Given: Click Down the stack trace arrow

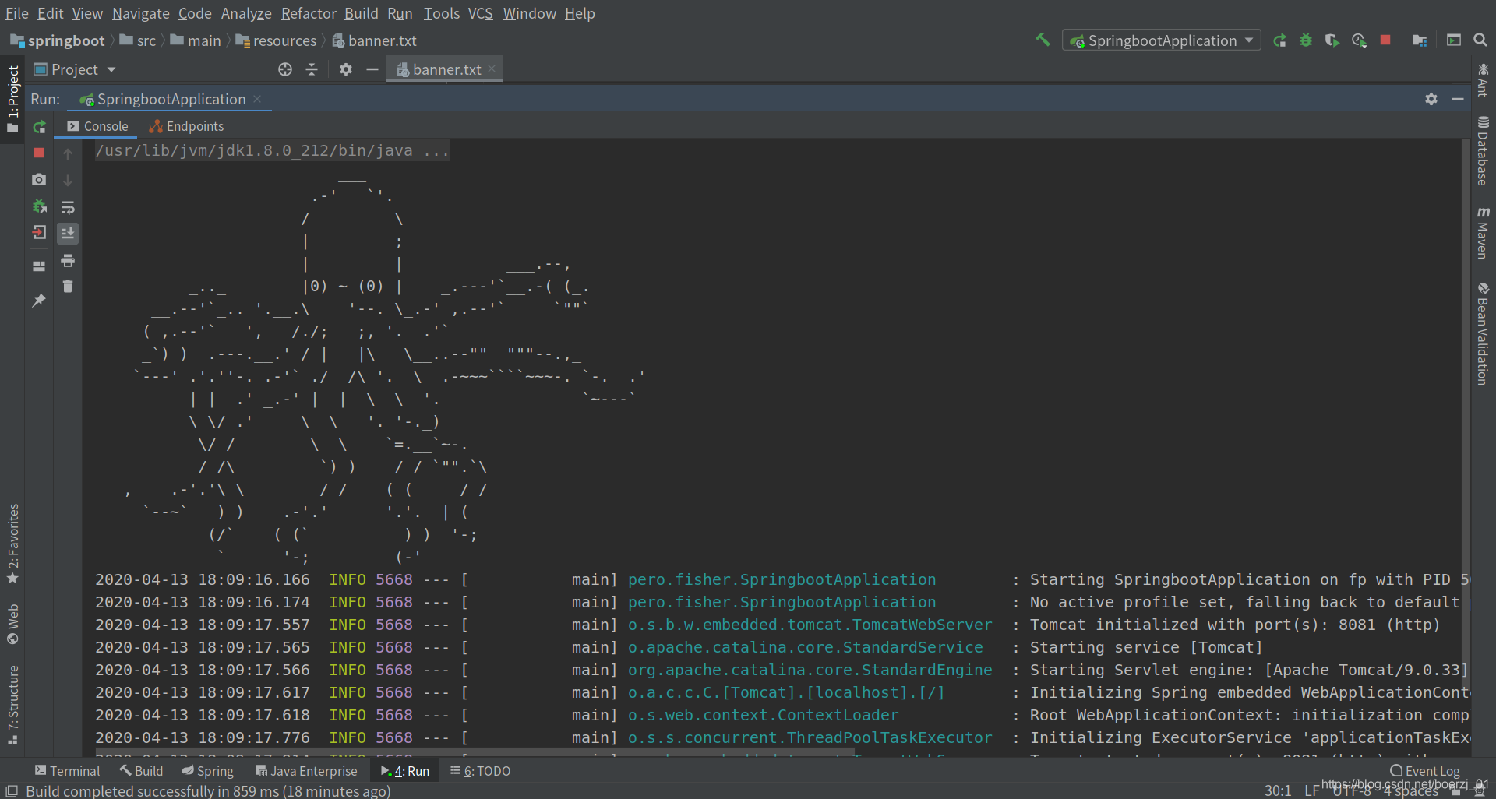Looking at the screenshot, I should (x=68, y=181).
